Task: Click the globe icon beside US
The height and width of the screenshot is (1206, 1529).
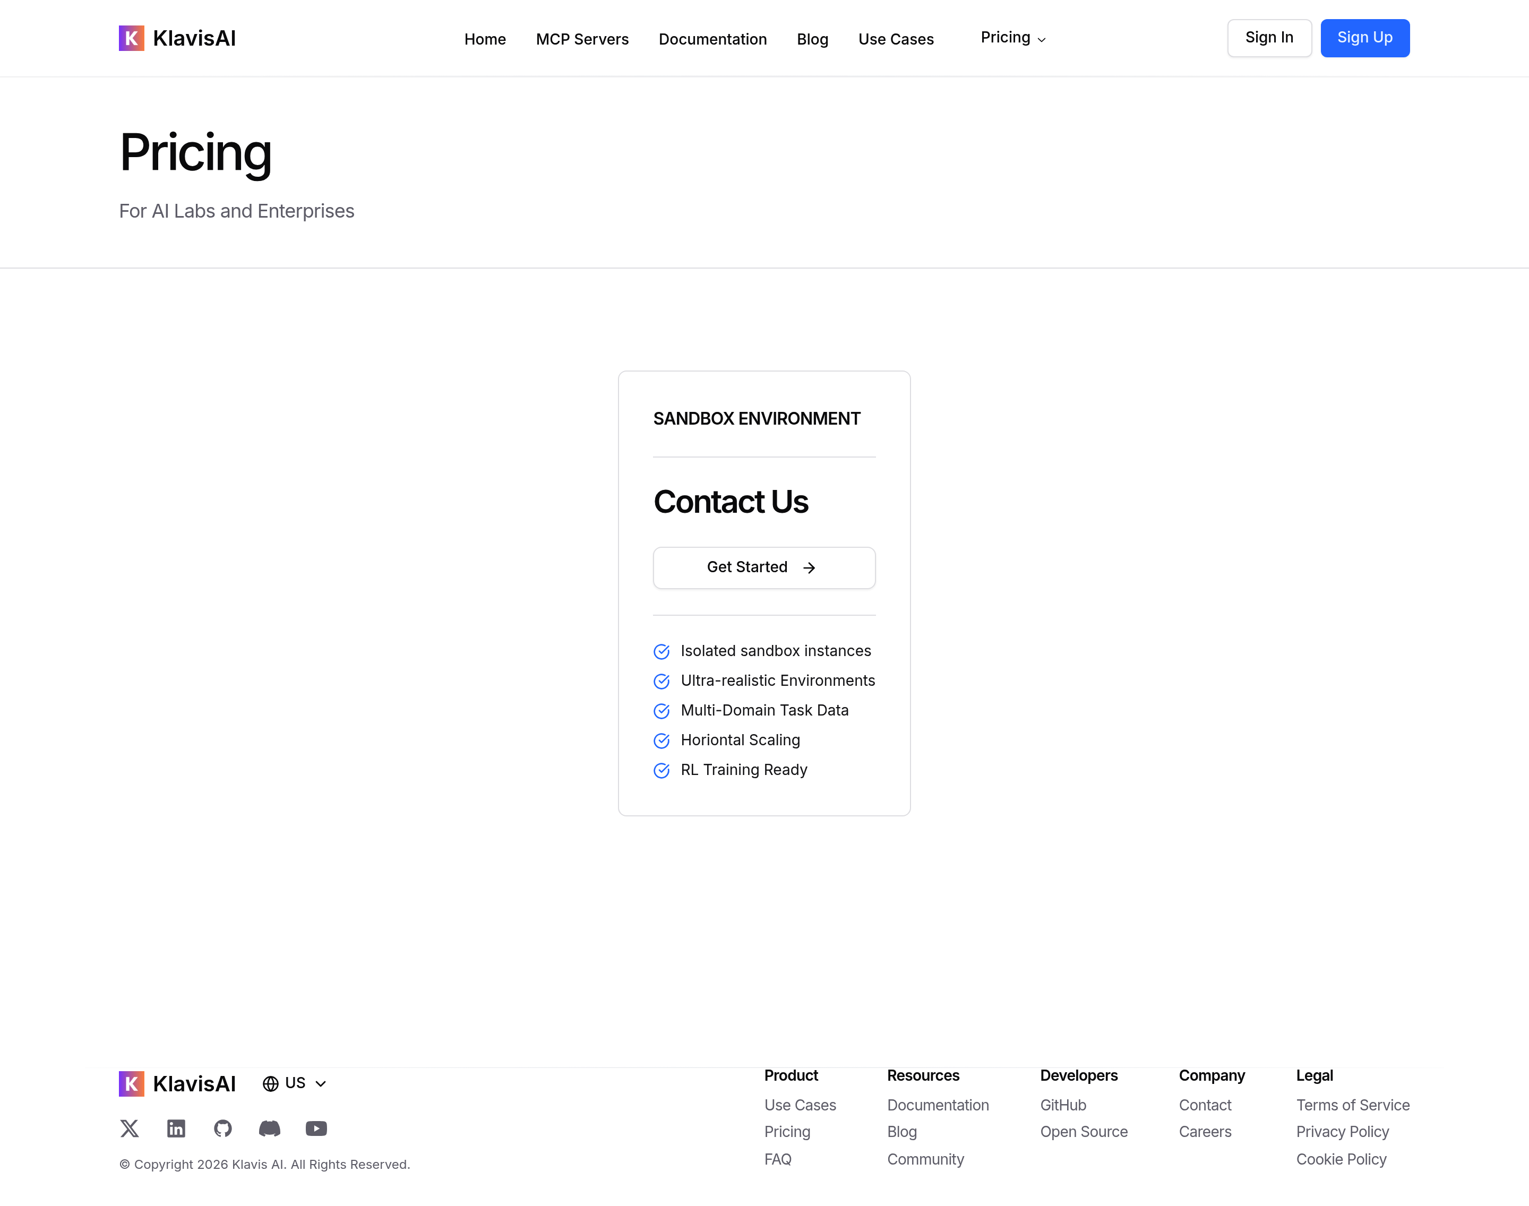Action: click(x=270, y=1084)
